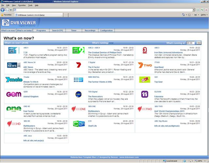The image size is (209, 163).
Task: Open the Top Gear program link
Action: [x=158, y=82]
